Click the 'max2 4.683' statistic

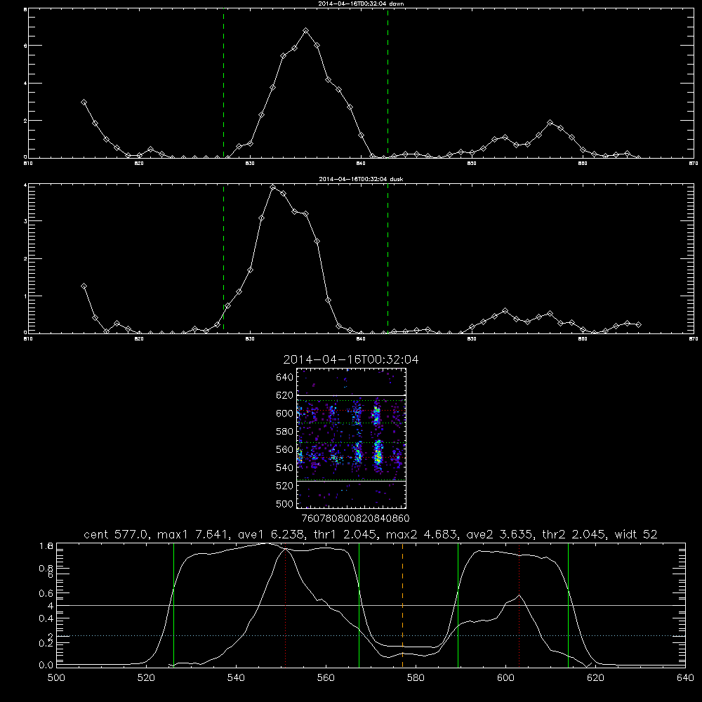[422, 534]
